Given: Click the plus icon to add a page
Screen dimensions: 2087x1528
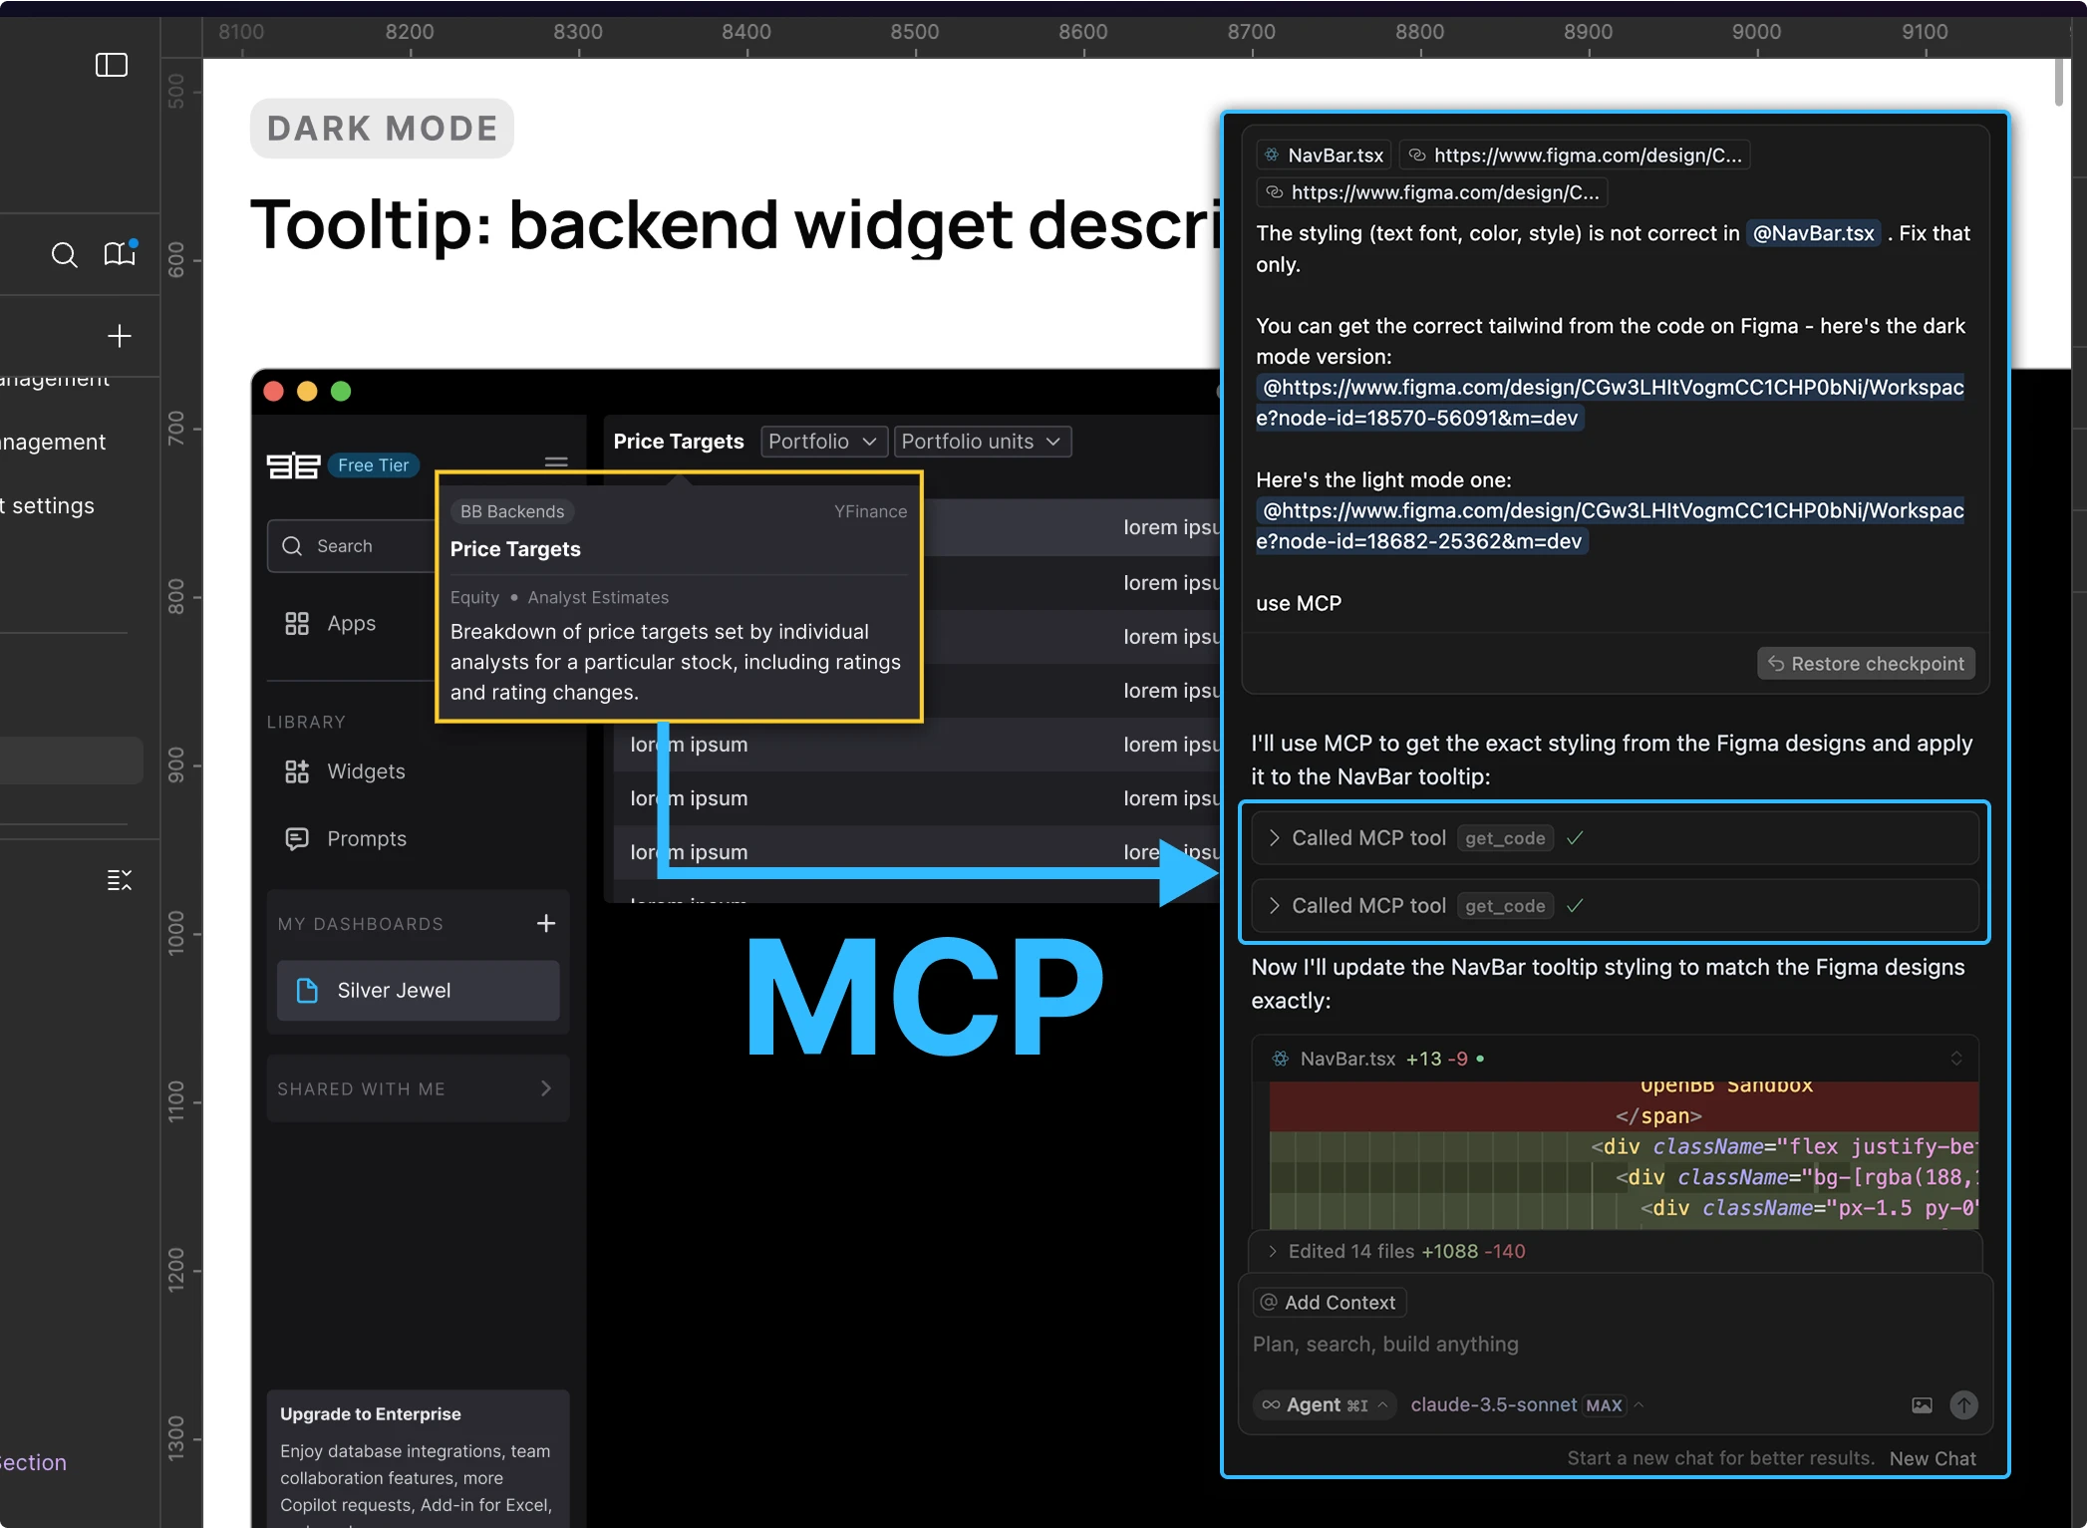Looking at the screenshot, I should [x=120, y=336].
